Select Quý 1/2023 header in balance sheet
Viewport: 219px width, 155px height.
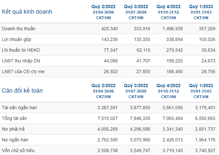pyautogui.click(x=201, y=85)
